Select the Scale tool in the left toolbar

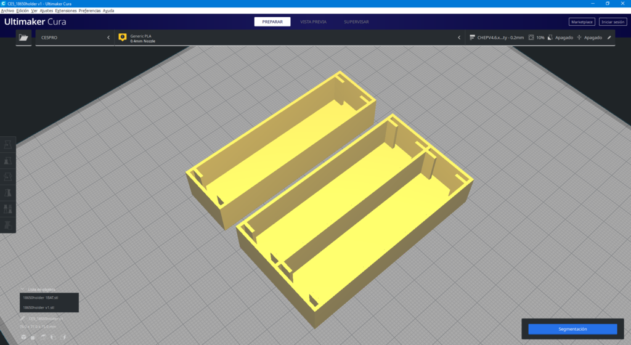click(x=7, y=161)
